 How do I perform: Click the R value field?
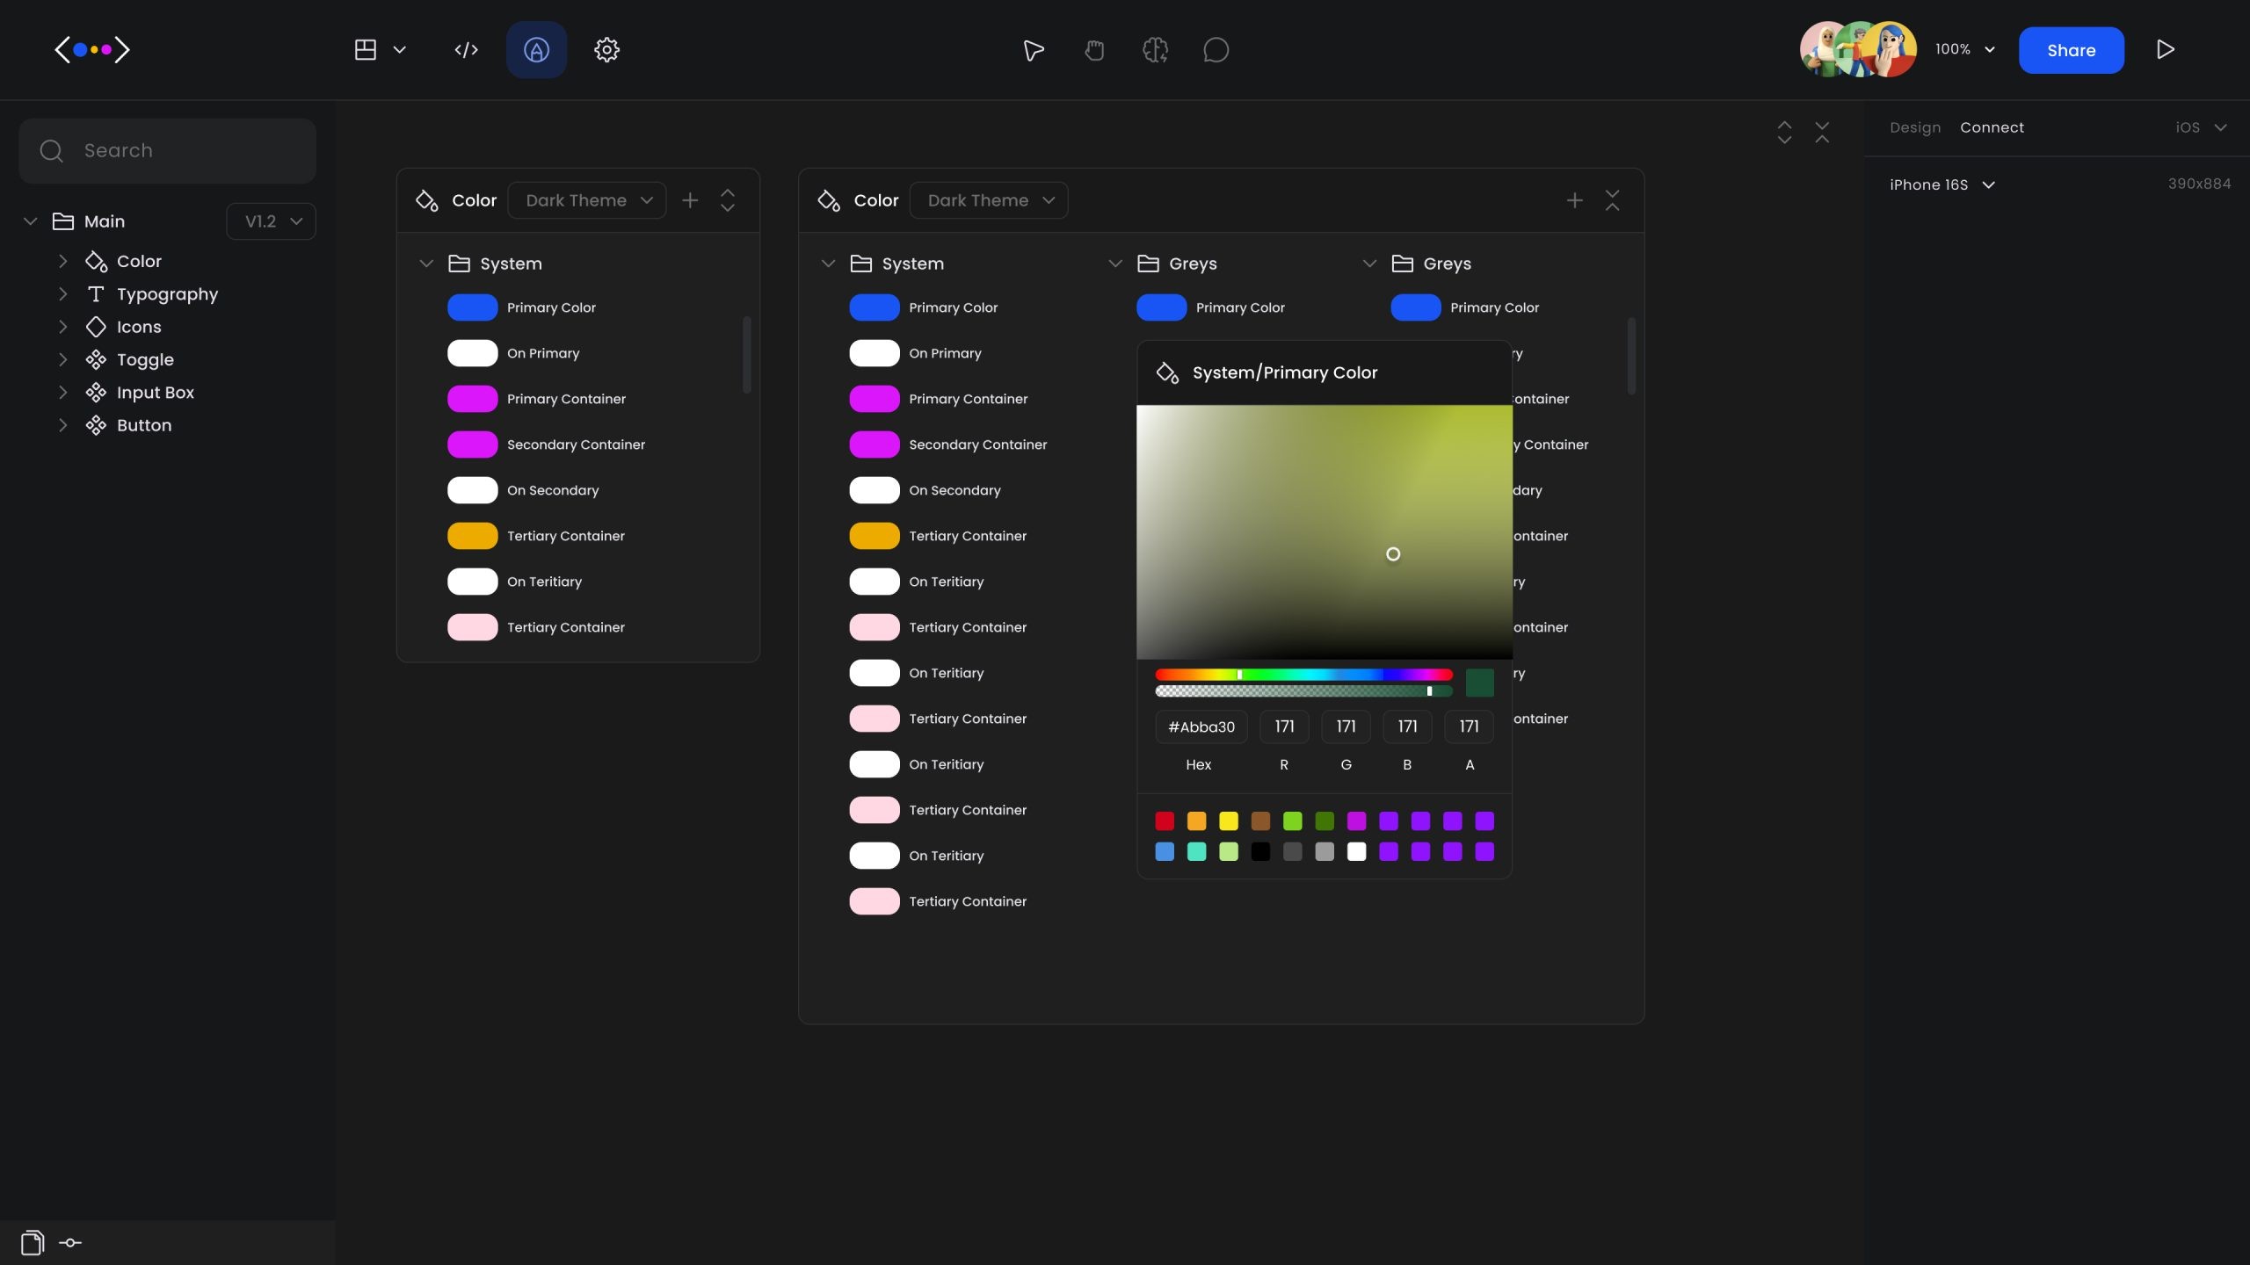click(1284, 726)
